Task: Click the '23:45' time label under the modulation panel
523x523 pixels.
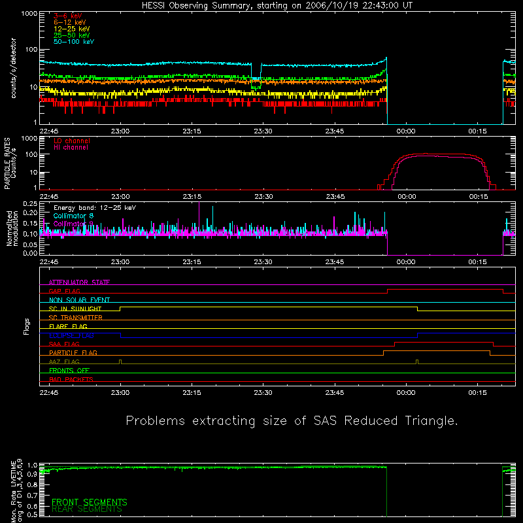Action: point(335,262)
